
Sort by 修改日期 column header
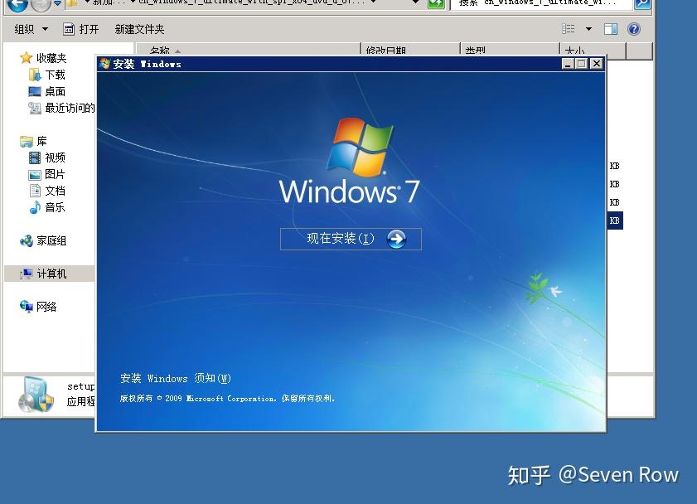410,49
